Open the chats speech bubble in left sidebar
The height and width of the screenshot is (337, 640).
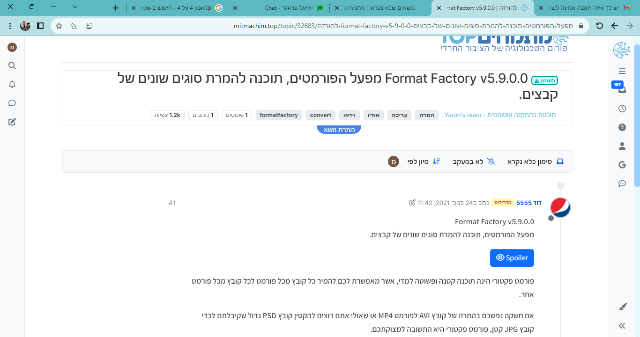click(13, 103)
